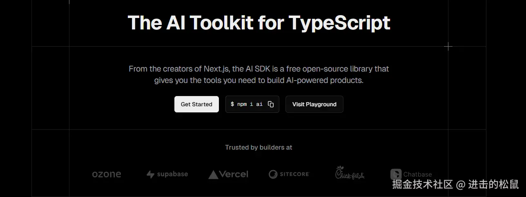Click the crosshair plus grid marker

pyautogui.click(x=448, y=47)
